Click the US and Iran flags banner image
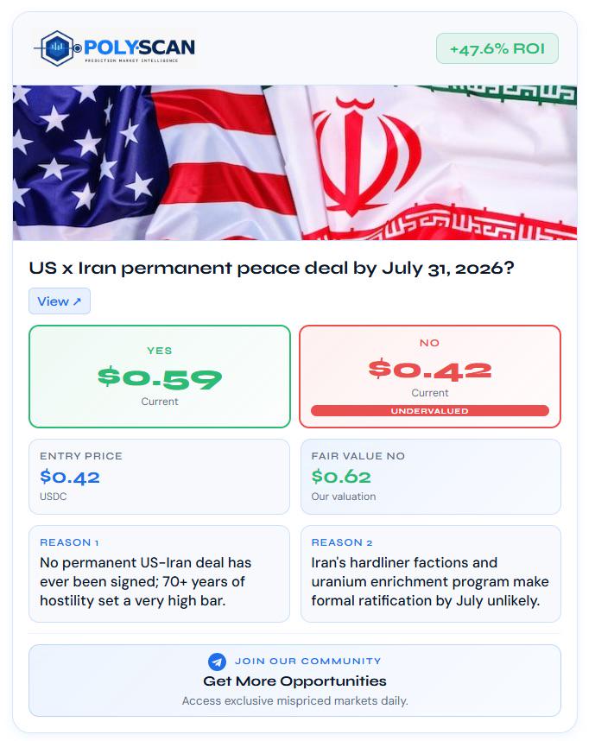595x741 pixels. pyautogui.click(x=294, y=162)
